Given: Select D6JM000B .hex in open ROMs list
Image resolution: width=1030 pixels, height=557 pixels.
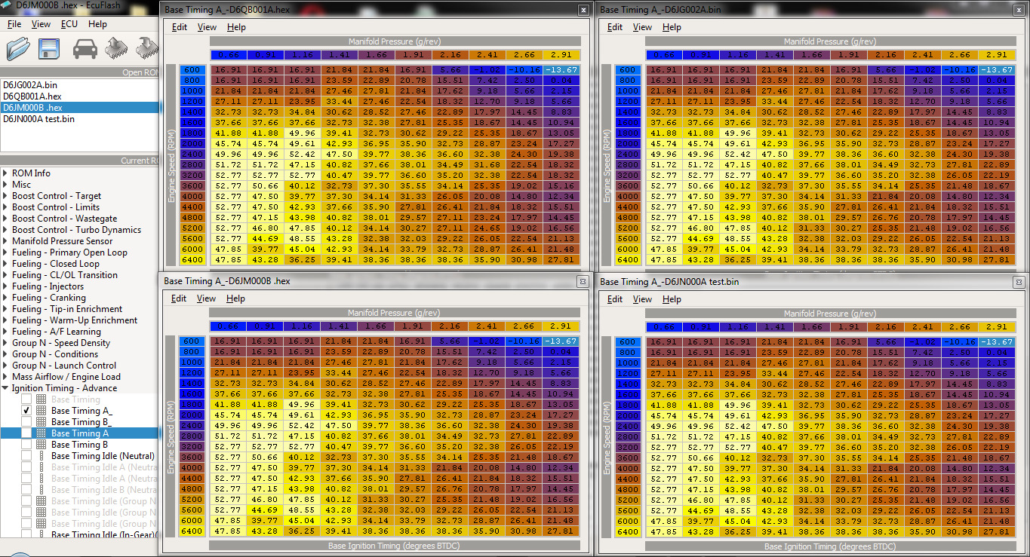Looking at the screenshot, I should [79, 108].
